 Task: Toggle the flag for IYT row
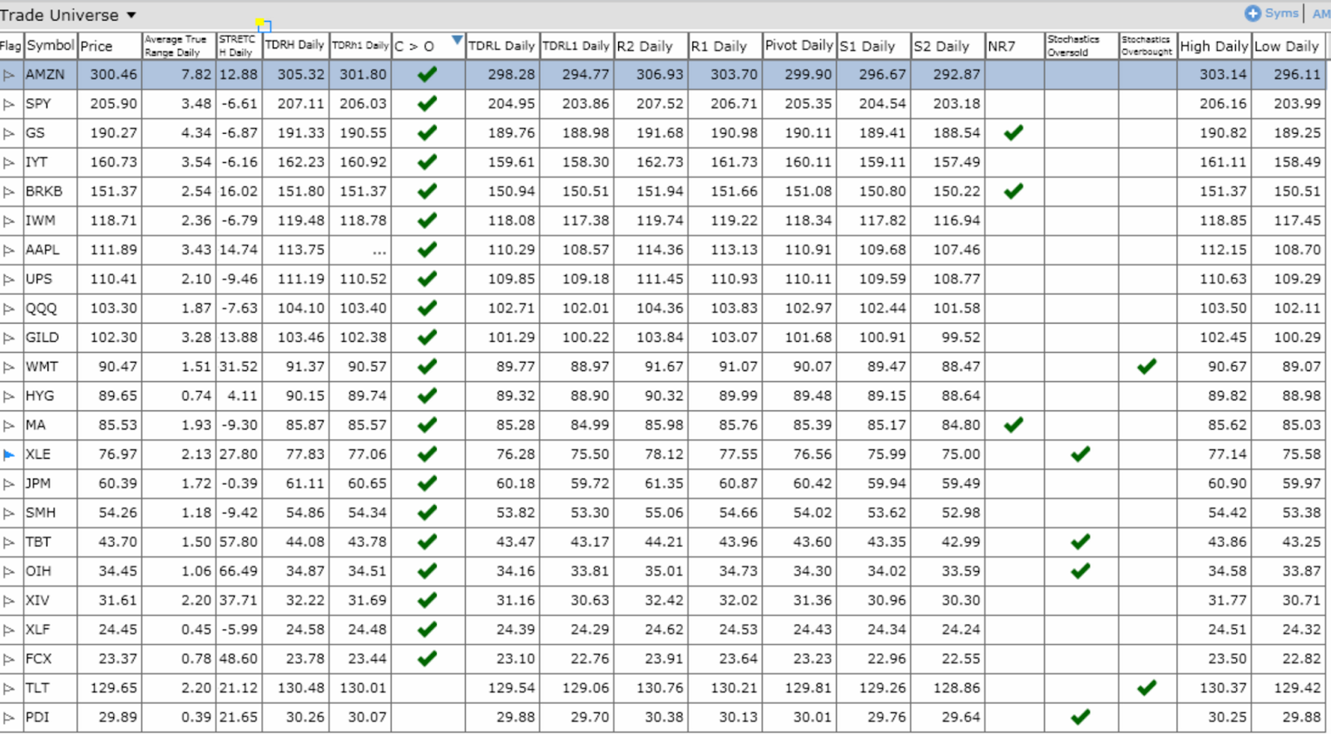[9, 162]
